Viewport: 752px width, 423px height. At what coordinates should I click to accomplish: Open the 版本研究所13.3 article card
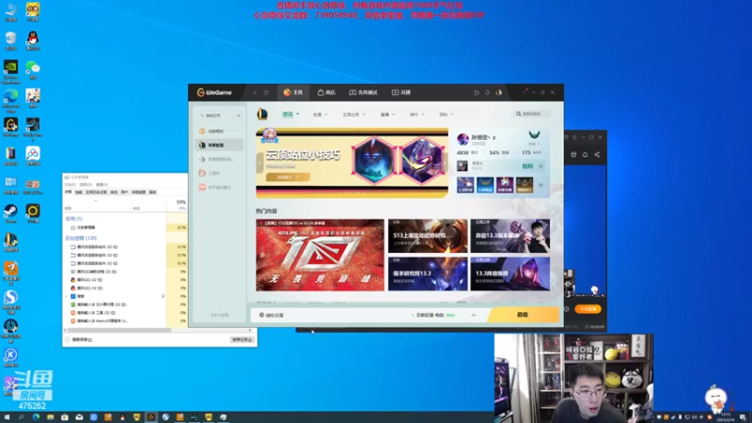(428, 274)
